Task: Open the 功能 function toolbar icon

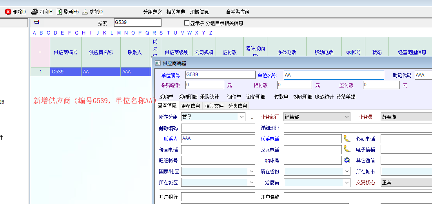Action: (x=85, y=12)
